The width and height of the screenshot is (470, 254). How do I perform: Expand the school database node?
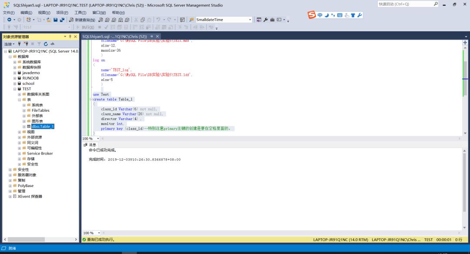click(15, 84)
